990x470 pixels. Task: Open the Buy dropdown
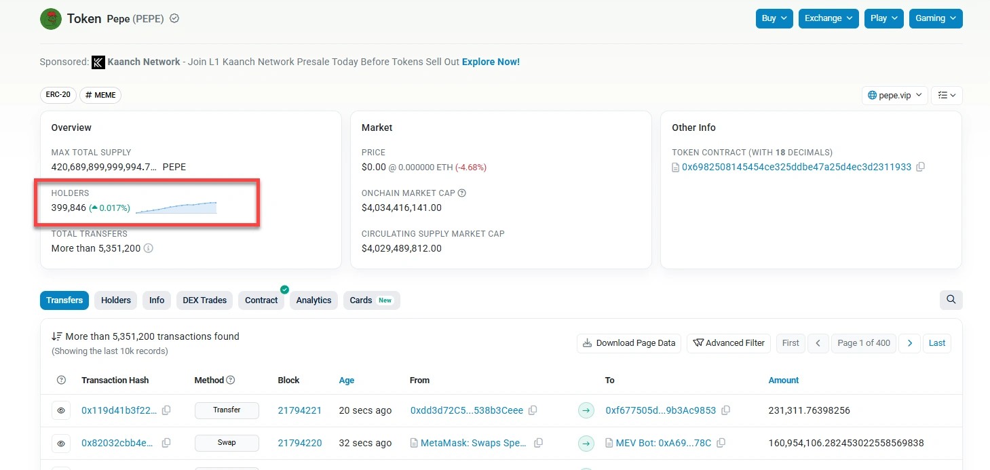774,18
